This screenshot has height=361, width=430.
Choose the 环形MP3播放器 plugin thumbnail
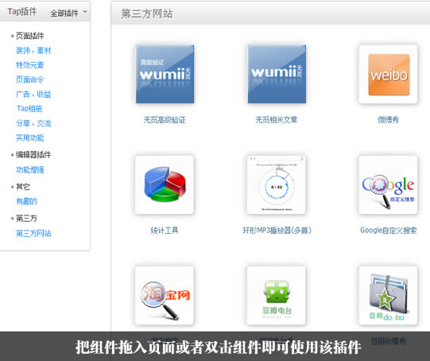coord(277,185)
